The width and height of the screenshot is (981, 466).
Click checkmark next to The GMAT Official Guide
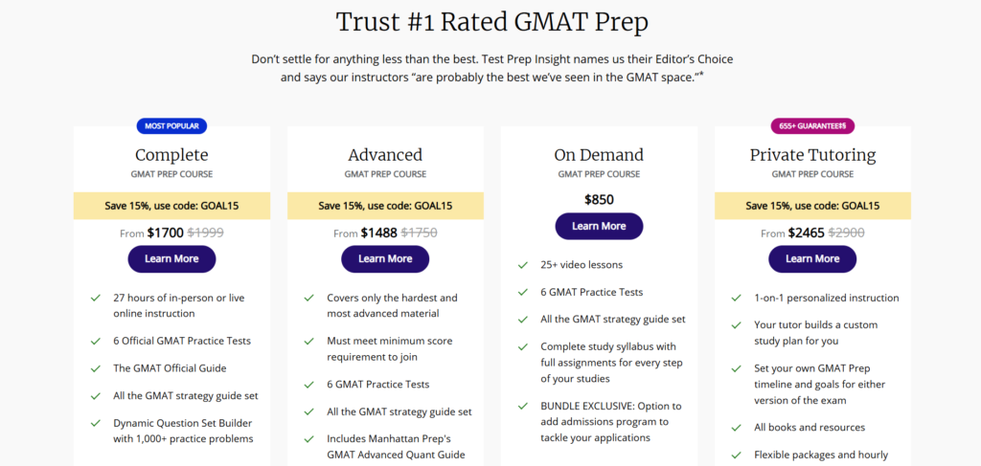click(96, 368)
